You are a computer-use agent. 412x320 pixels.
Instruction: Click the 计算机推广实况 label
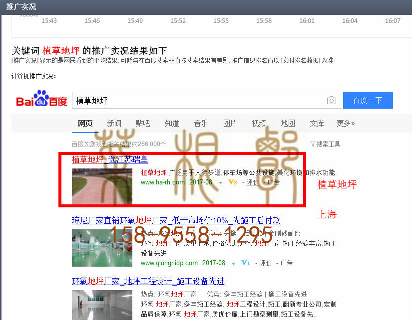click(33, 77)
